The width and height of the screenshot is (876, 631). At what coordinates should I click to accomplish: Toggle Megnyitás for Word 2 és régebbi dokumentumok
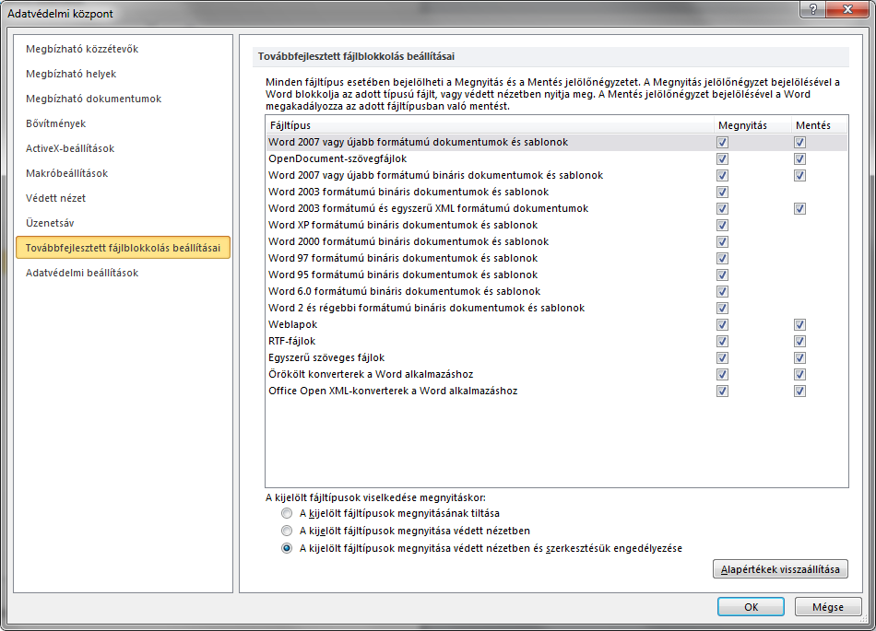point(722,308)
